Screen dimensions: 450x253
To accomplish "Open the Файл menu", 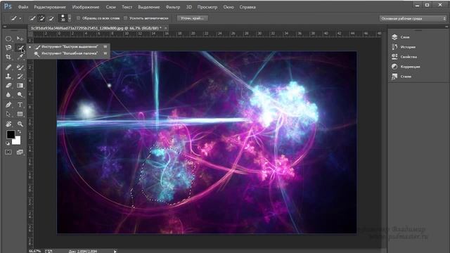I will (x=23, y=7).
